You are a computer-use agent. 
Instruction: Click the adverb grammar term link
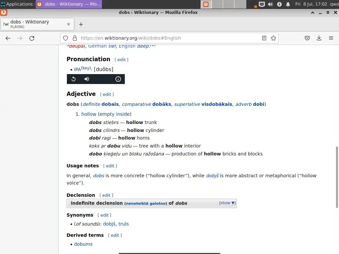[x=243, y=104]
